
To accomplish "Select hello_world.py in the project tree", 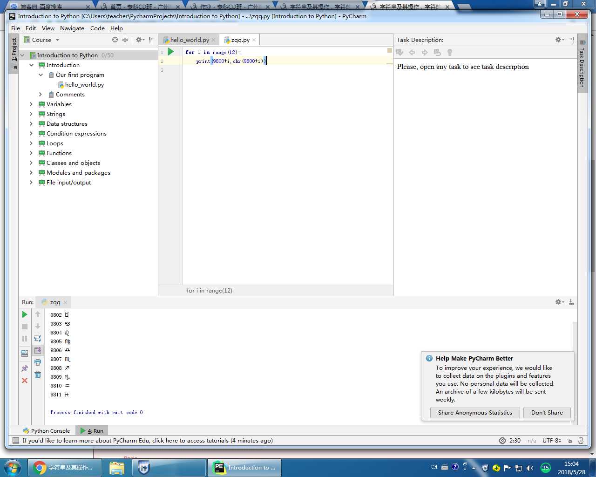I will click(84, 84).
